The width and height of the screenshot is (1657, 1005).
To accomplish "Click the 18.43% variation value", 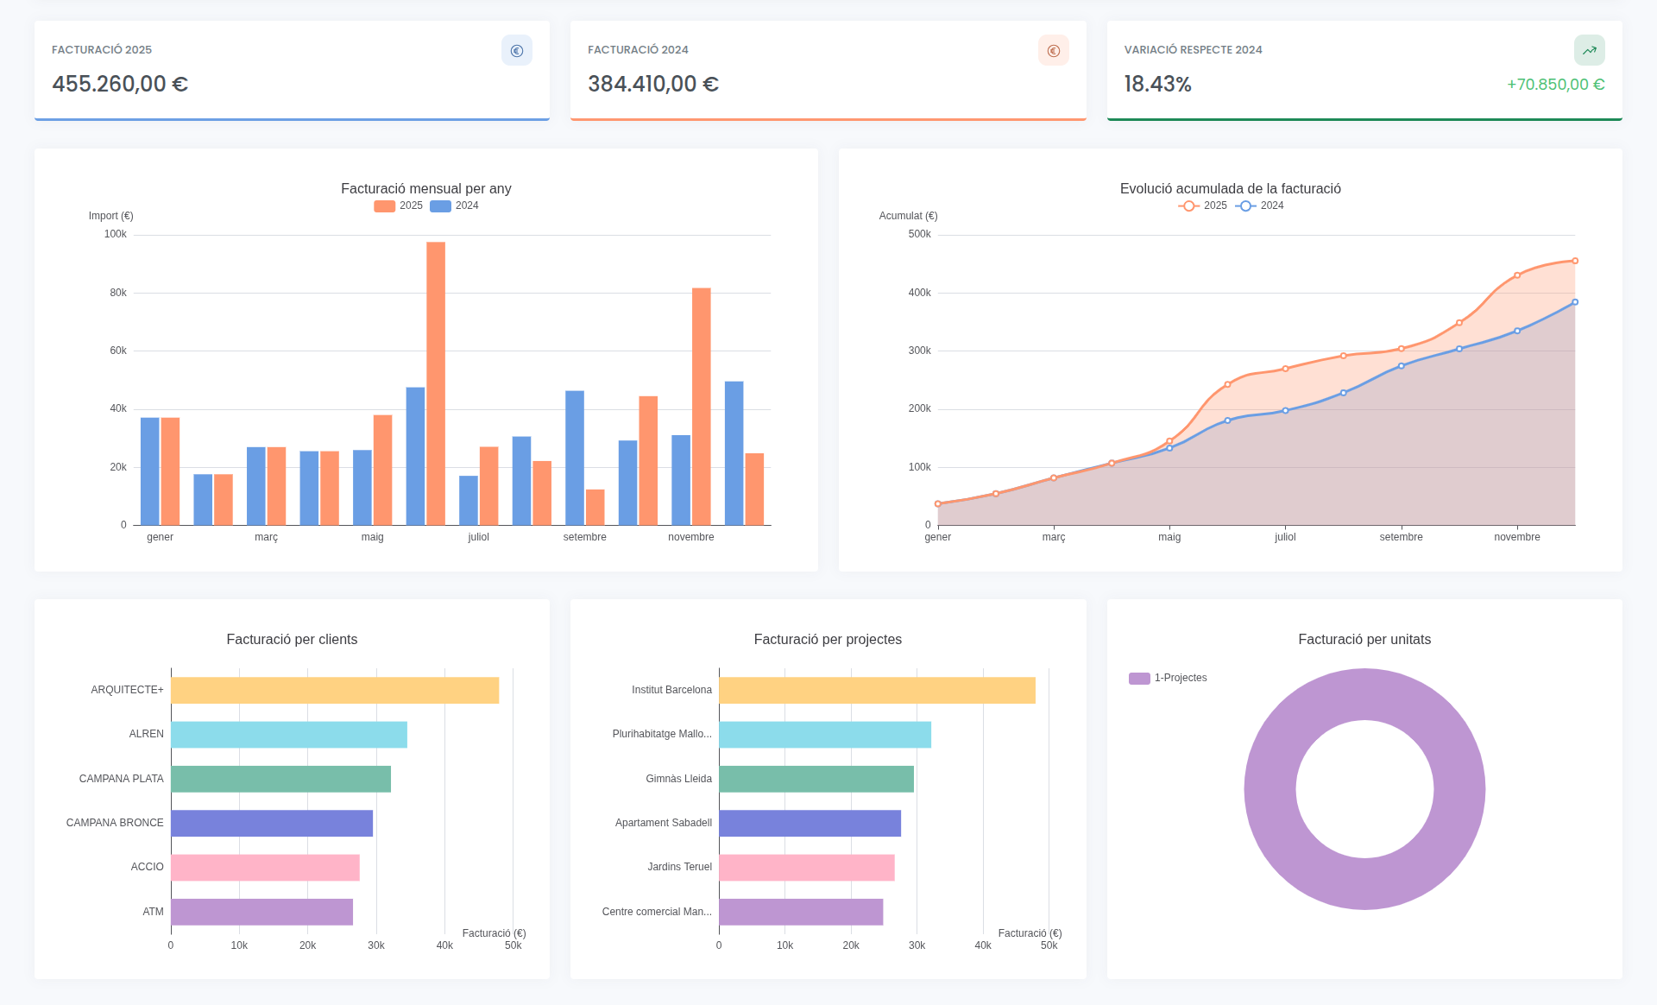I will click(x=1157, y=84).
